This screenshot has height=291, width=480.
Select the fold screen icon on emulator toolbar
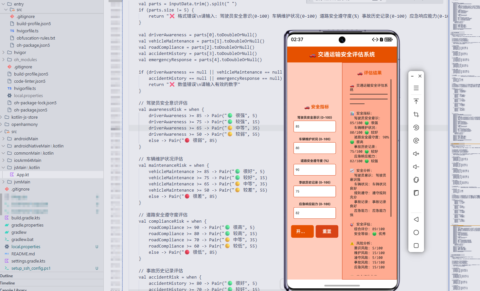tap(416, 193)
